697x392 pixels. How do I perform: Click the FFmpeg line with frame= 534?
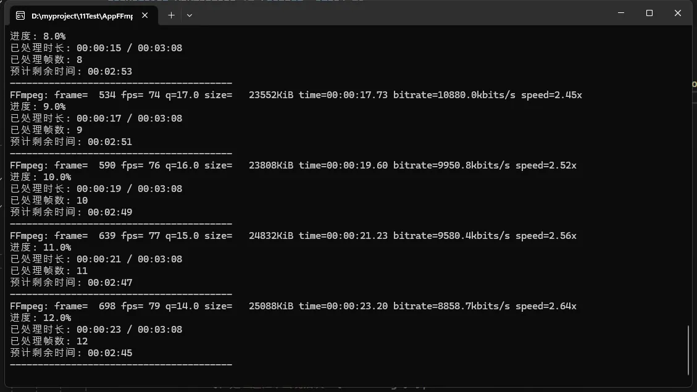(296, 95)
